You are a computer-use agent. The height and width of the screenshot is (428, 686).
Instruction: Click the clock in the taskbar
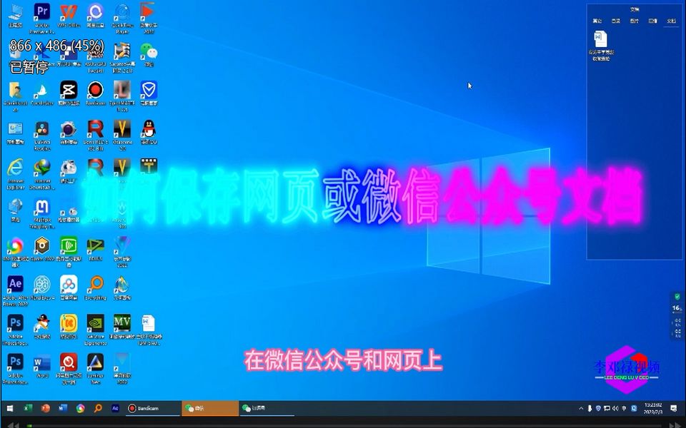[652, 409]
